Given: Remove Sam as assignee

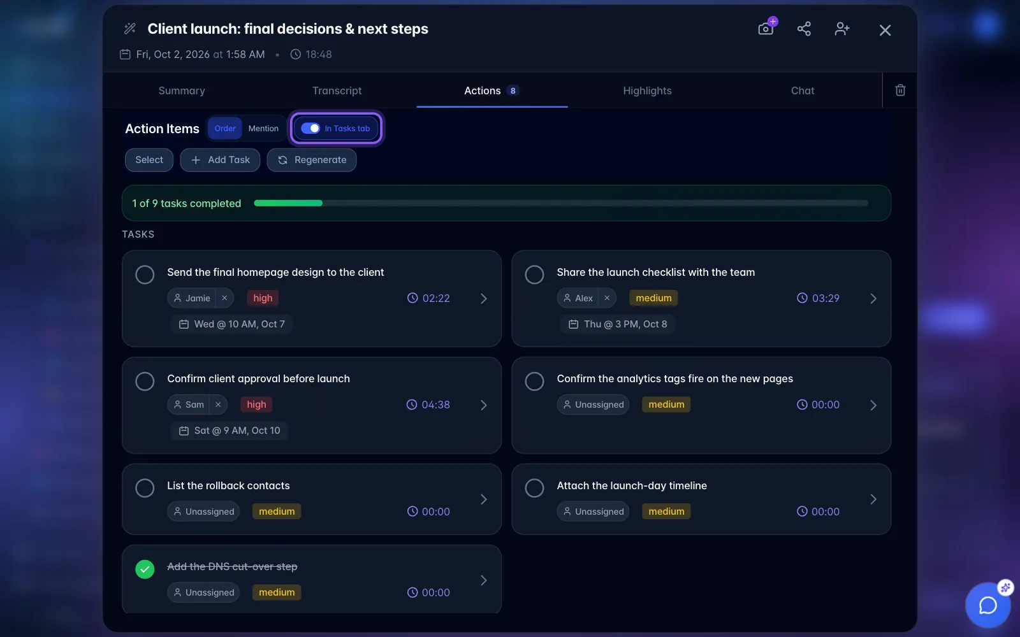Looking at the screenshot, I should point(218,404).
